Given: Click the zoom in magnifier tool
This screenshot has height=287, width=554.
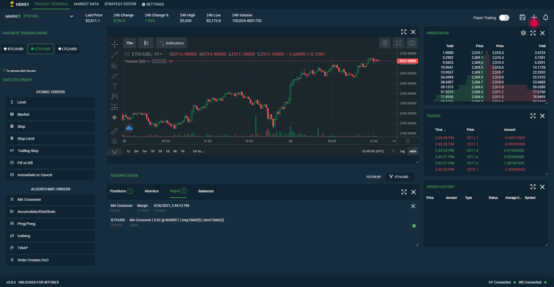Looking at the screenshot, I should 115,141.
